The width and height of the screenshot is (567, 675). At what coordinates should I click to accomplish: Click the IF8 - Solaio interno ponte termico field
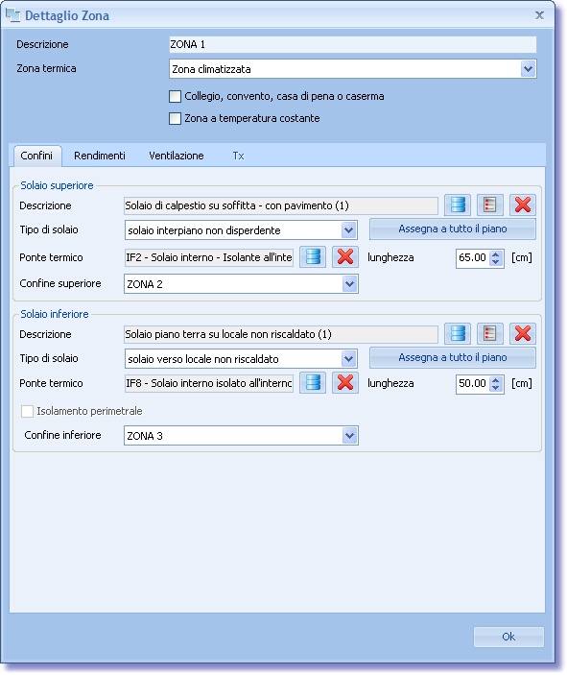pyautogui.click(x=208, y=383)
